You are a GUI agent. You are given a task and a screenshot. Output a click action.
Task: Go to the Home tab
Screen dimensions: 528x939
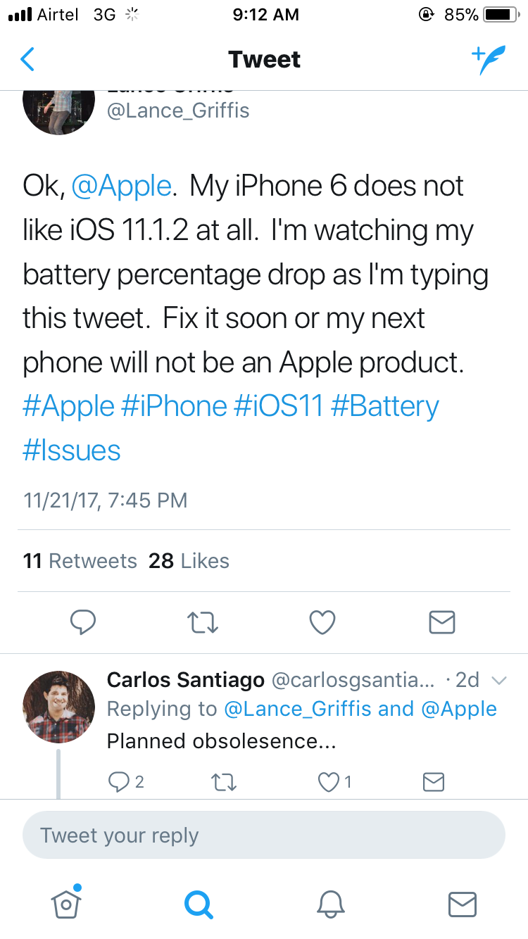click(x=66, y=903)
